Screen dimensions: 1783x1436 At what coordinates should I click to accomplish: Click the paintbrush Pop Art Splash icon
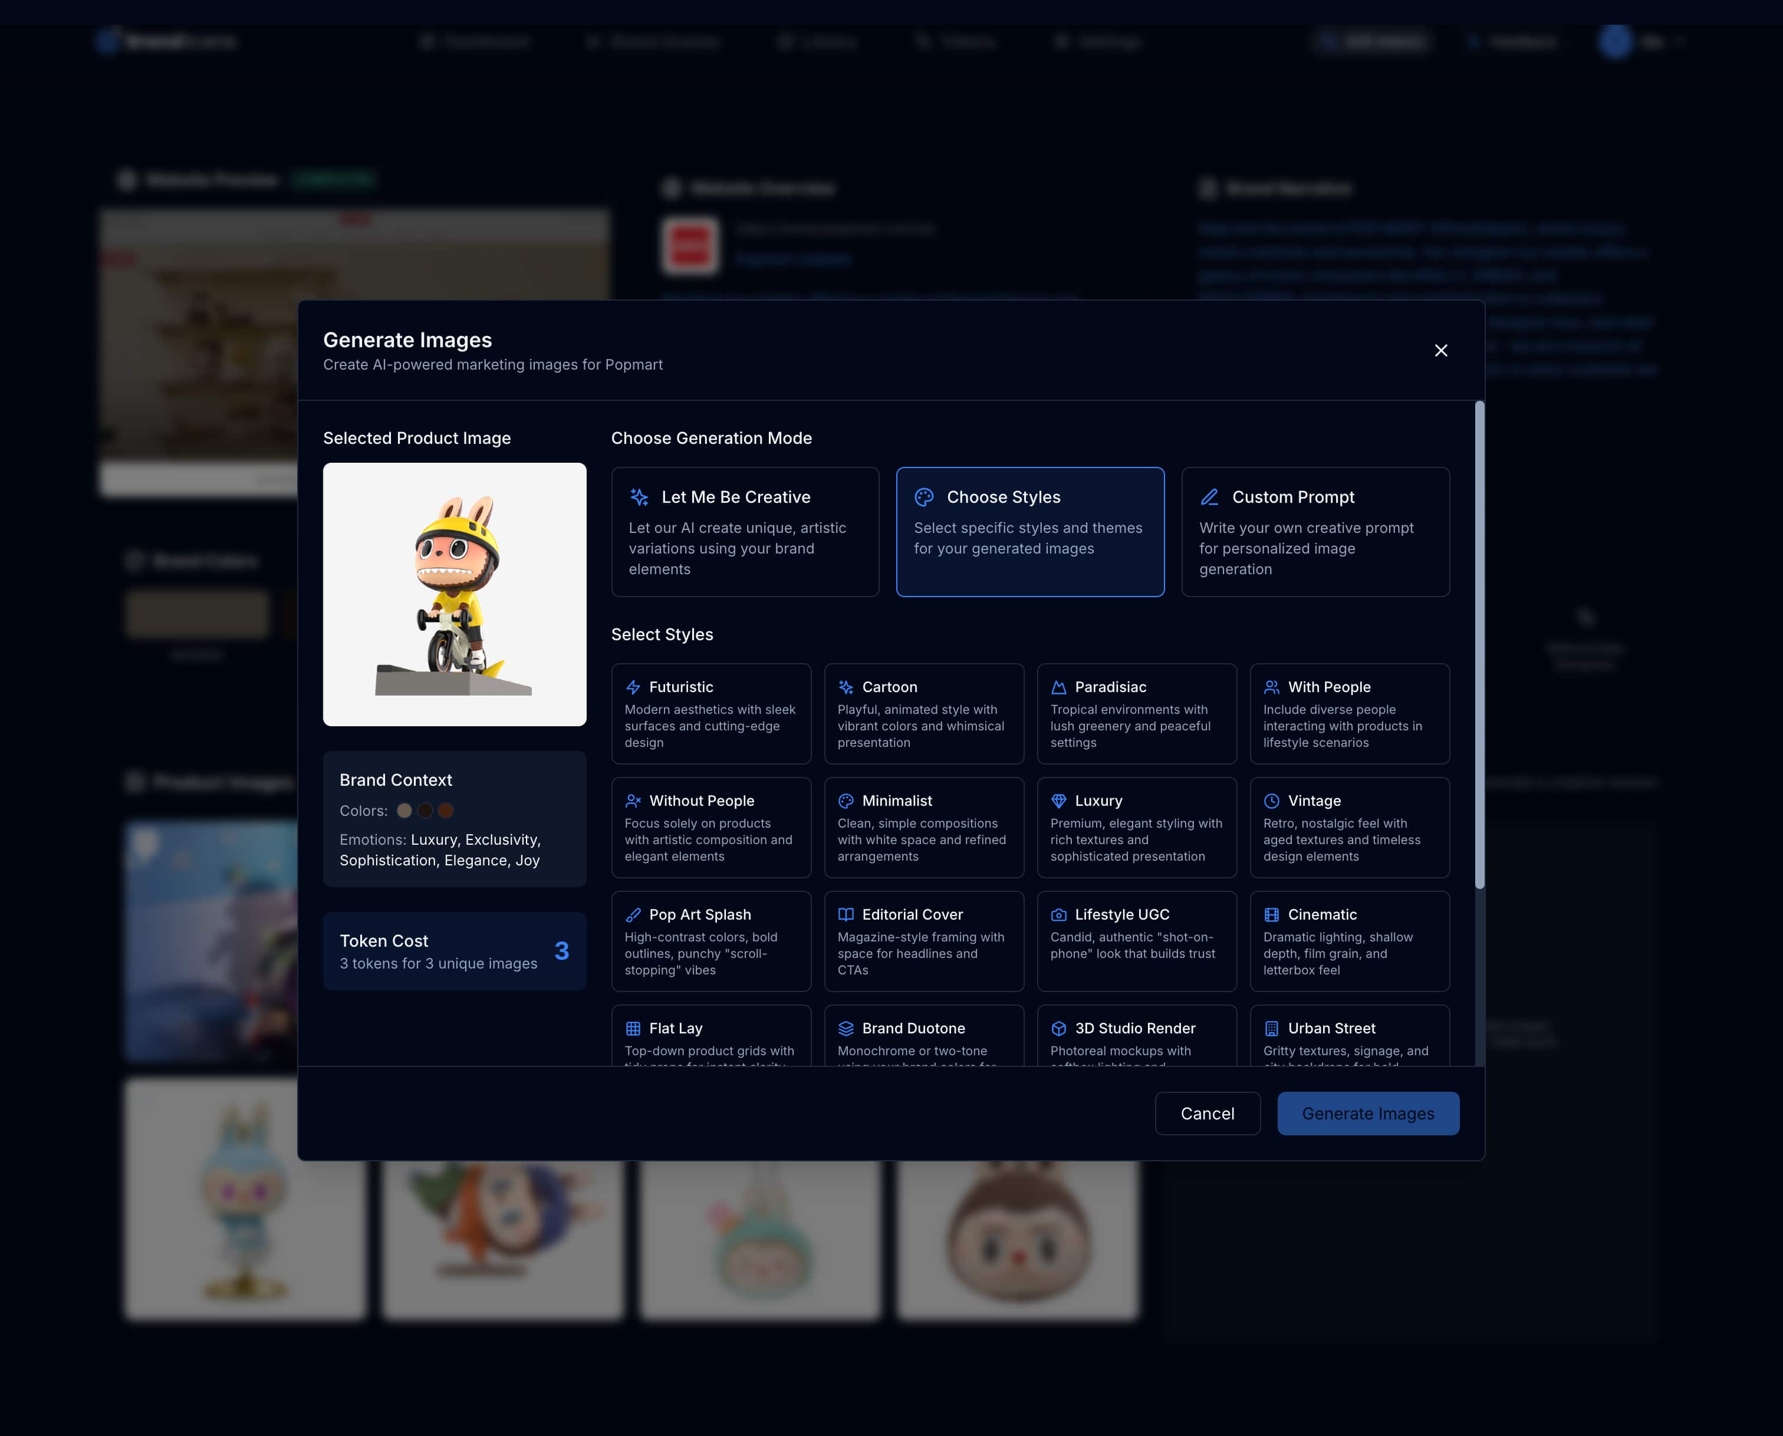click(x=633, y=915)
